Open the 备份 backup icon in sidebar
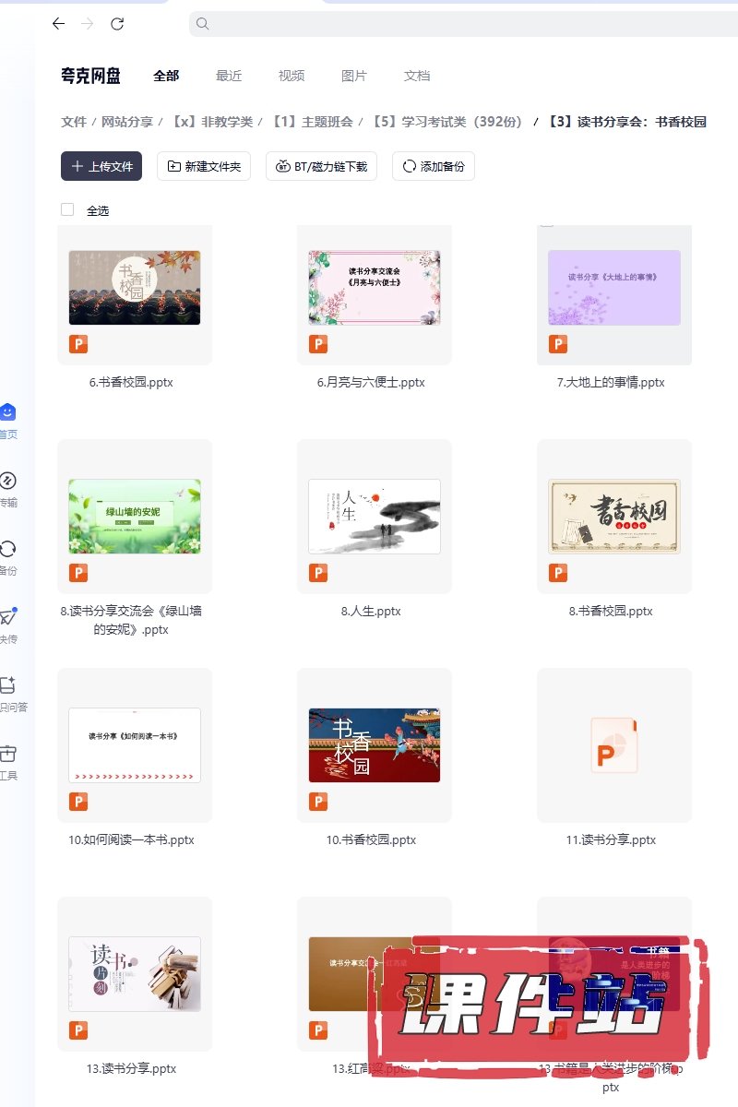 8,549
